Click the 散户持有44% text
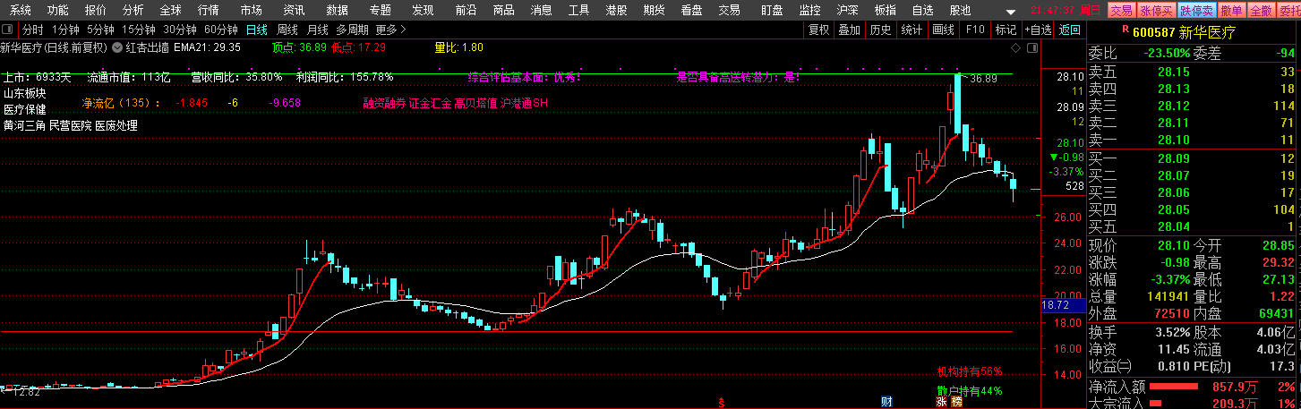Image resolution: width=1301 pixels, height=409 pixels. point(970,391)
